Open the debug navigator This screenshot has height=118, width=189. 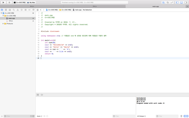26,10
